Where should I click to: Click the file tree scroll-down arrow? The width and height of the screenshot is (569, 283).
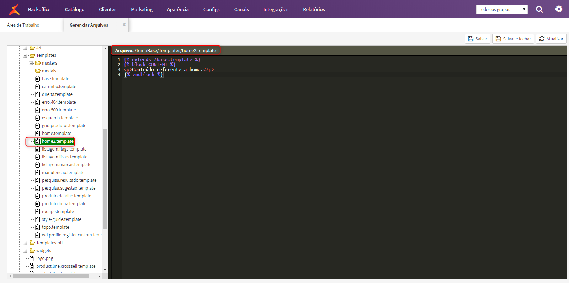[105, 270]
